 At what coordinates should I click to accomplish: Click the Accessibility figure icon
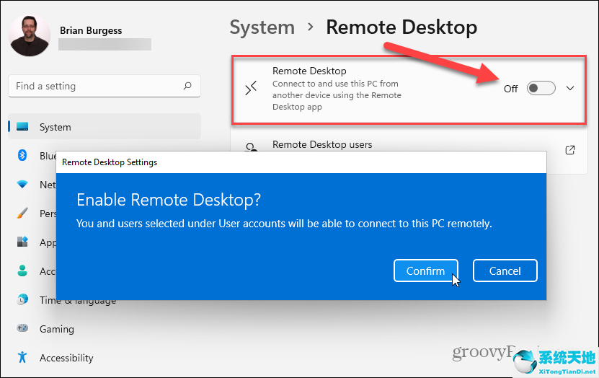click(x=22, y=357)
